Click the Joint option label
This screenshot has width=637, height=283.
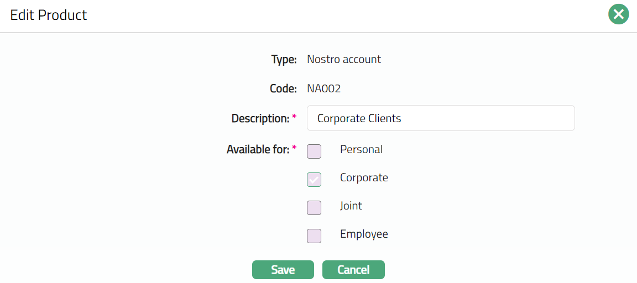pos(351,206)
